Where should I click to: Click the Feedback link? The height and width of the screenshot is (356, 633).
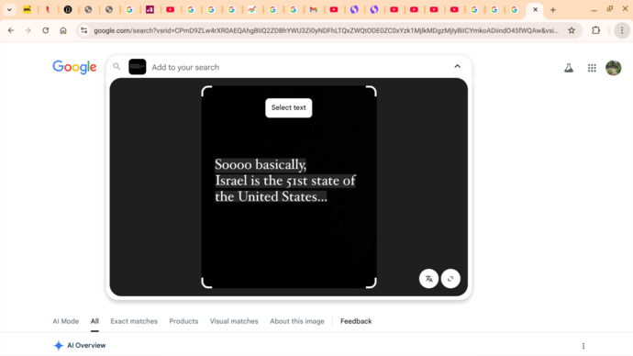click(x=356, y=321)
